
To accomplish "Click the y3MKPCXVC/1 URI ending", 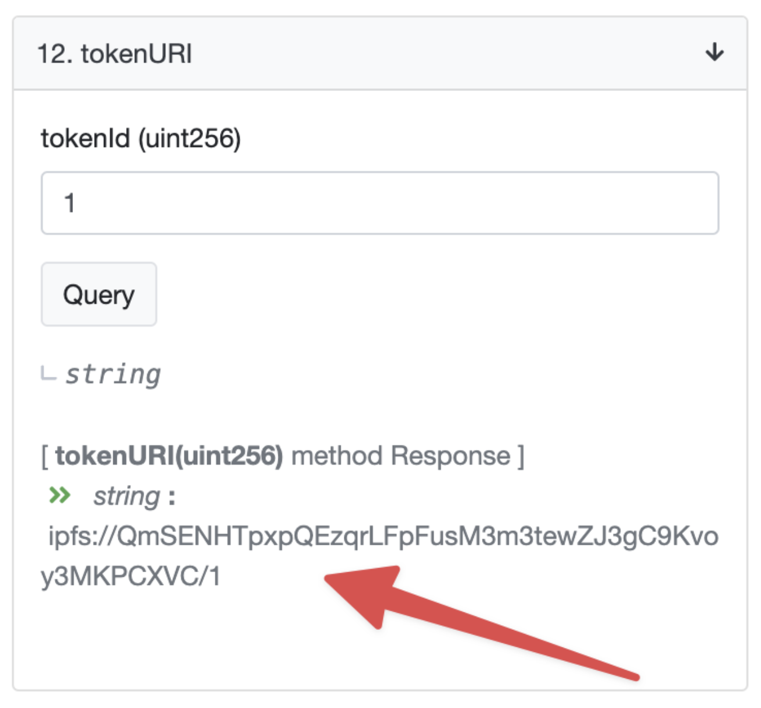I will [x=131, y=576].
